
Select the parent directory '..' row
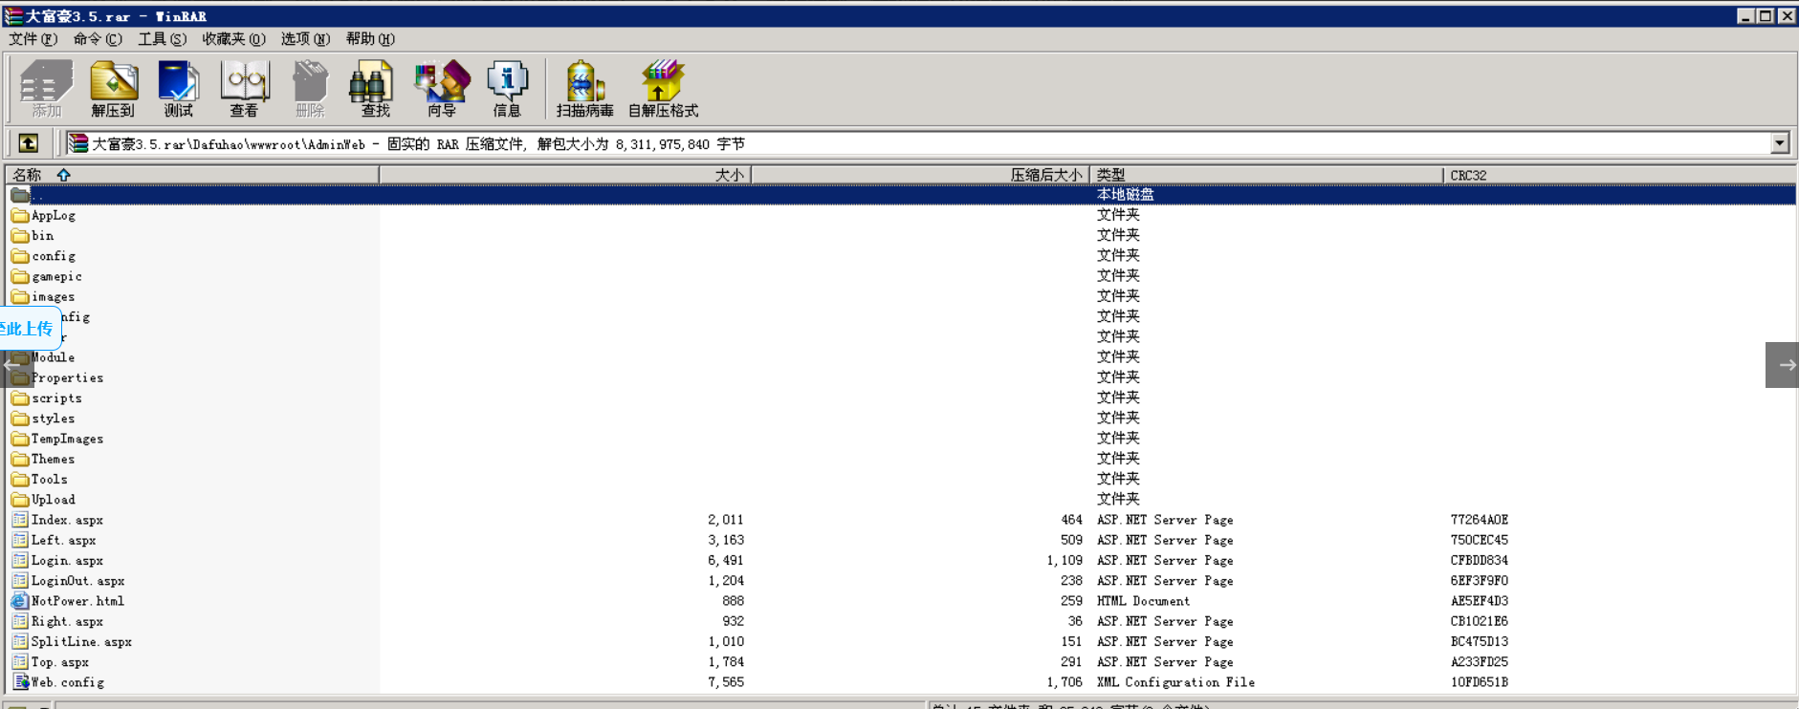pyautogui.click(x=900, y=194)
